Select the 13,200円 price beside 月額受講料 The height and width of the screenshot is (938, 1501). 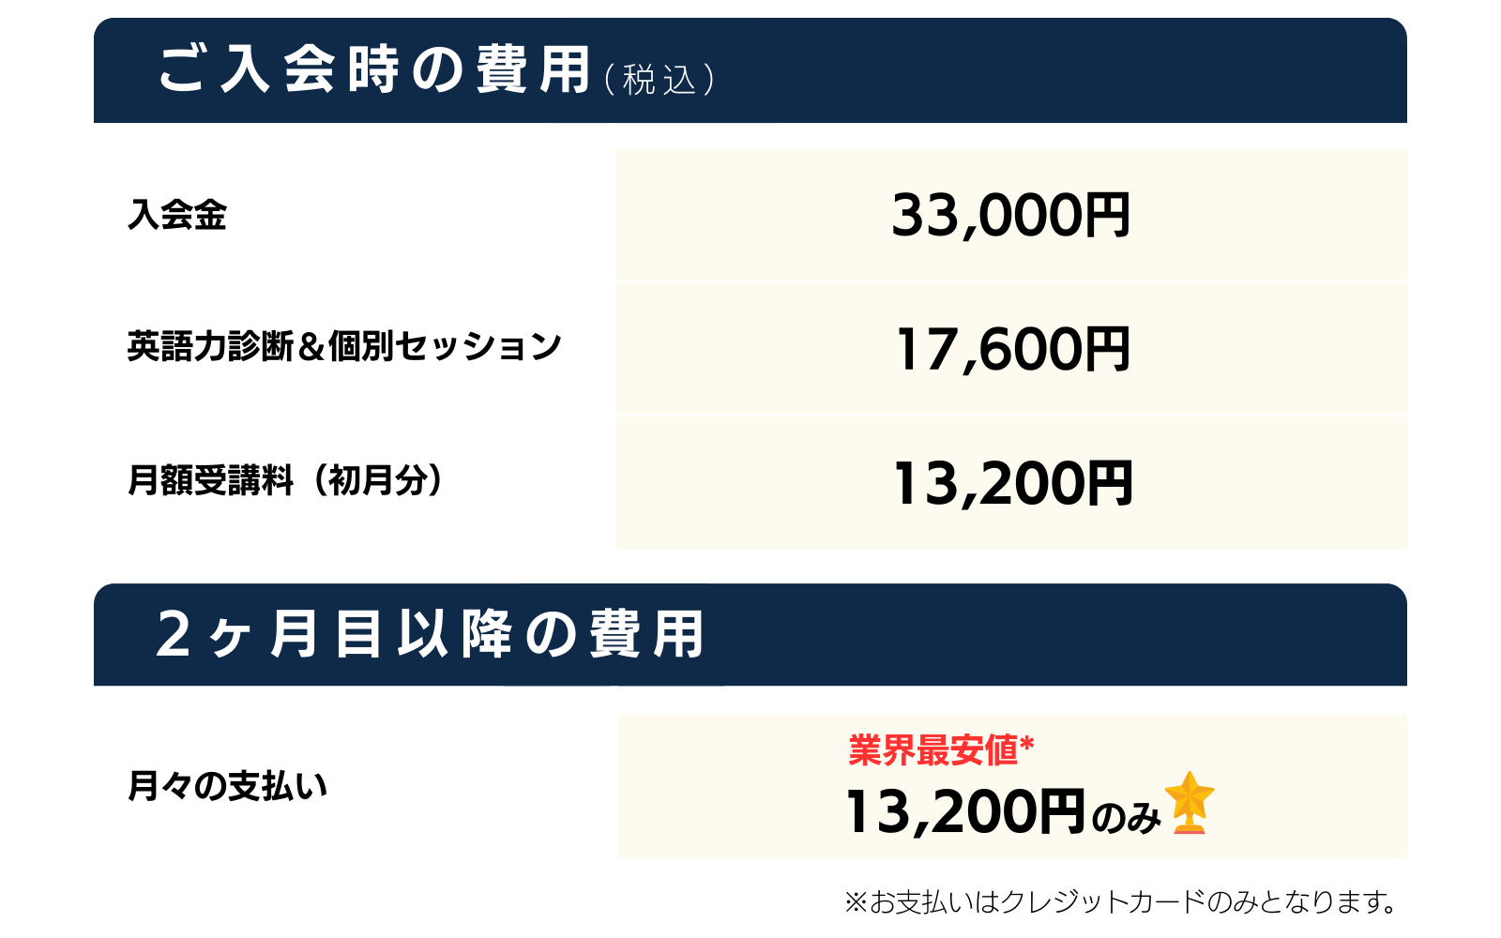[1012, 484]
